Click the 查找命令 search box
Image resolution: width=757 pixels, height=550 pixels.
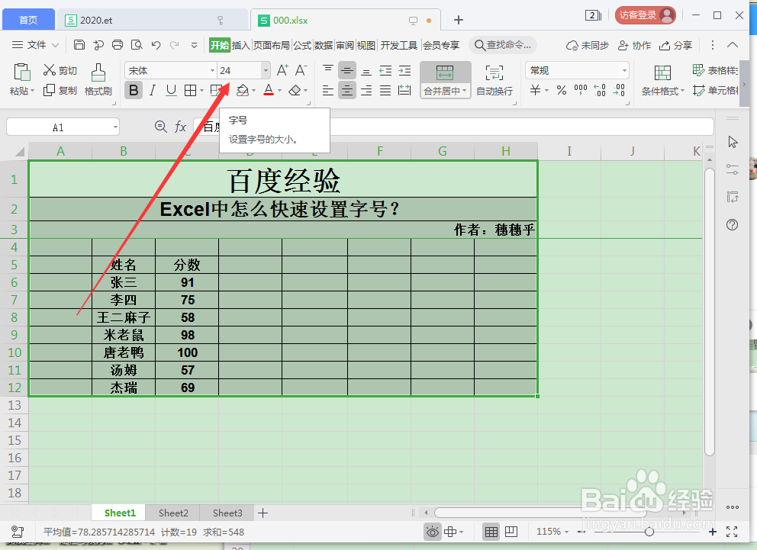[503, 45]
